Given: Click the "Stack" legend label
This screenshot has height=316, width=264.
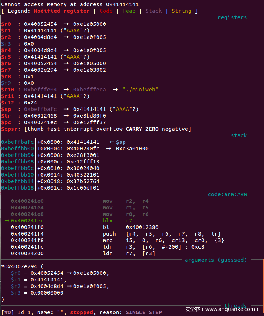Looking at the screenshot, I should coord(154,11).
